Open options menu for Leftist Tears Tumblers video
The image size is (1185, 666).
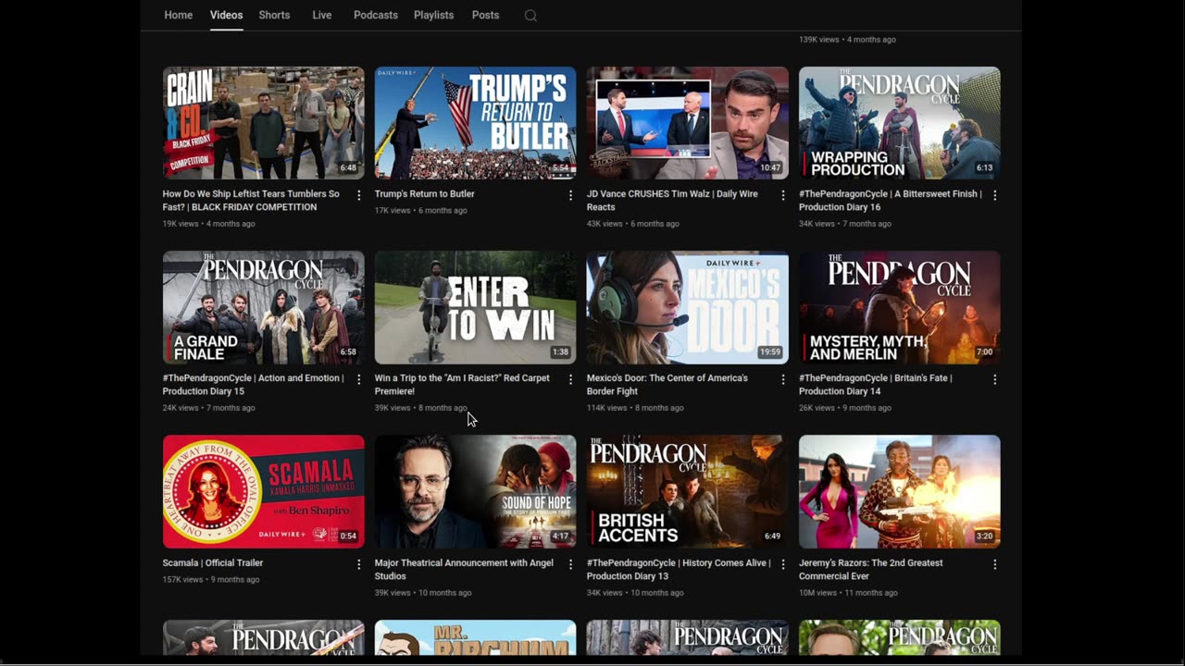click(x=359, y=195)
